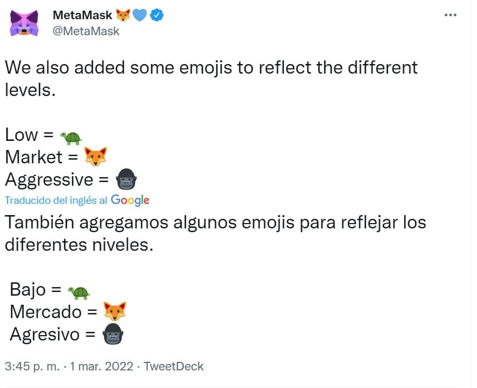Image resolution: width=477 pixels, height=388 pixels.
Task: Click the turtle emoji next to Low
Action: pyautogui.click(x=71, y=138)
